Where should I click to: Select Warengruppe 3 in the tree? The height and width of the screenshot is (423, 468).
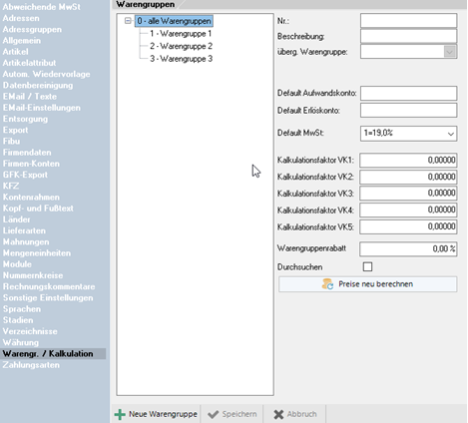181,59
